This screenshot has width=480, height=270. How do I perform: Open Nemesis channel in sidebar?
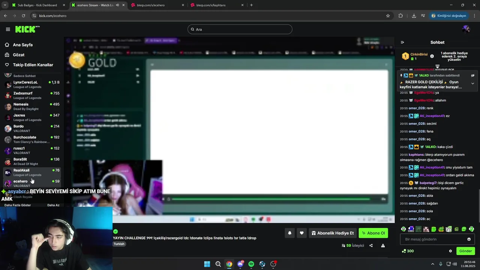coord(32,106)
